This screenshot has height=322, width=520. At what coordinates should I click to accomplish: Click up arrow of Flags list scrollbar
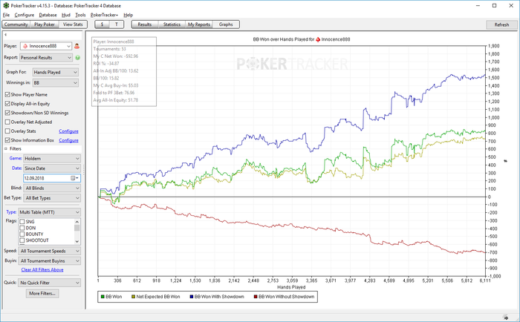(77, 222)
